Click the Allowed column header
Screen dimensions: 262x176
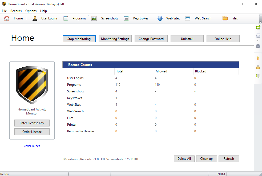click(x=161, y=71)
